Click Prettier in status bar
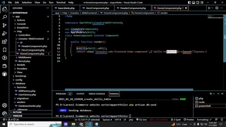The height and width of the screenshot is (127, 226). pyautogui.click(x=189, y=120)
